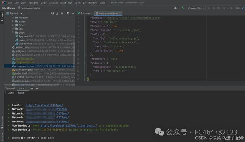Click the WebStorm logo icon

point(3,3)
